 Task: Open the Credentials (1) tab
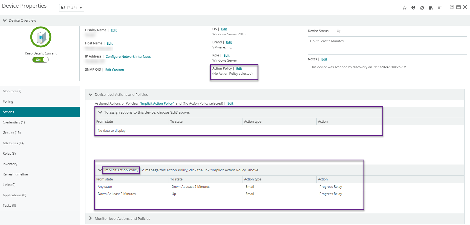(x=40, y=122)
